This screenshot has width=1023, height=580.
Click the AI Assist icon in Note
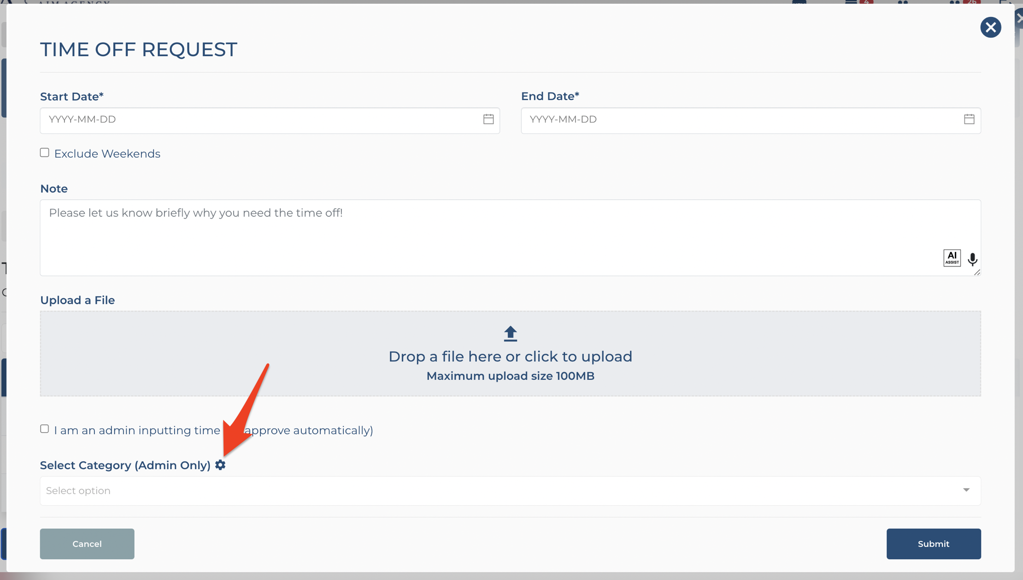point(952,258)
